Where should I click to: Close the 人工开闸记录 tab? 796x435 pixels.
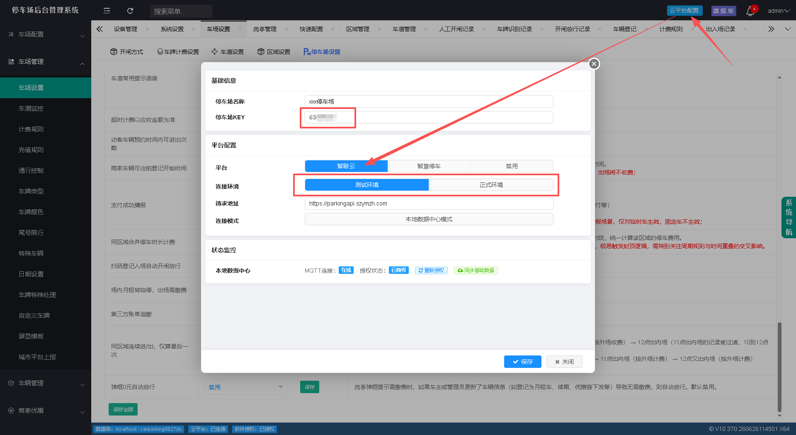(x=483, y=29)
